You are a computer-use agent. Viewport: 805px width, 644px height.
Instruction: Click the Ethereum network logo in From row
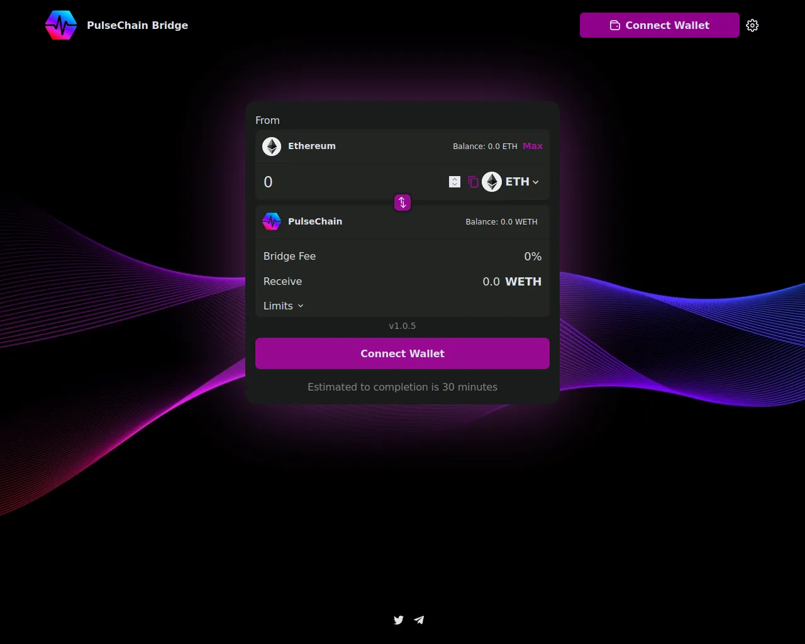272,147
